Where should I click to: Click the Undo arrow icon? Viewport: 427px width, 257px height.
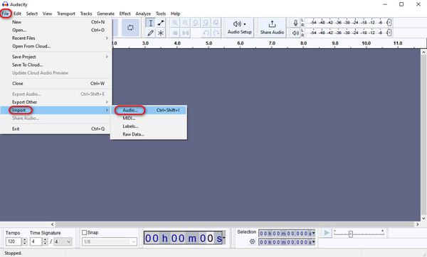point(206,33)
